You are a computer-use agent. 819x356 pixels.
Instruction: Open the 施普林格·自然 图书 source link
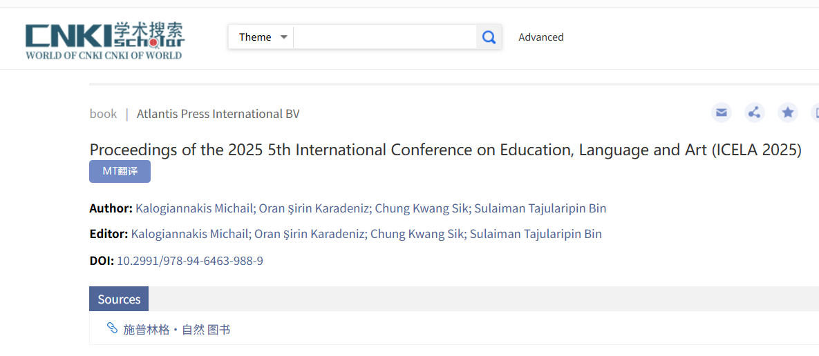[176, 330]
